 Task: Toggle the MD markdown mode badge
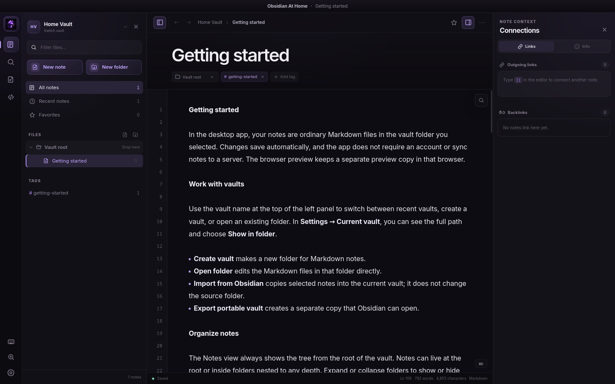pos(481,364)
